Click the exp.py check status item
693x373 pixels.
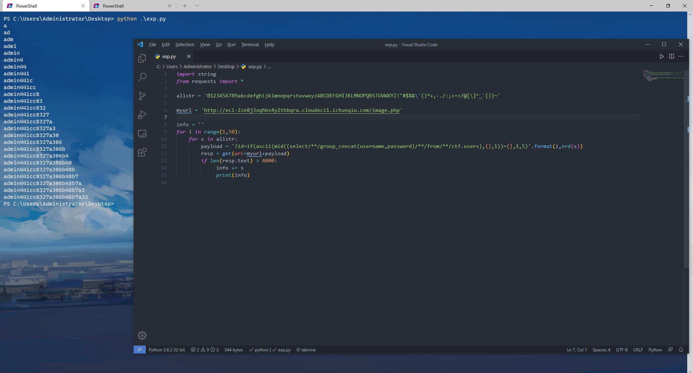tap(282, 350)
